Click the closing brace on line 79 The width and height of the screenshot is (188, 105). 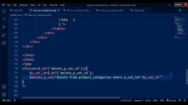click(23, 82)
